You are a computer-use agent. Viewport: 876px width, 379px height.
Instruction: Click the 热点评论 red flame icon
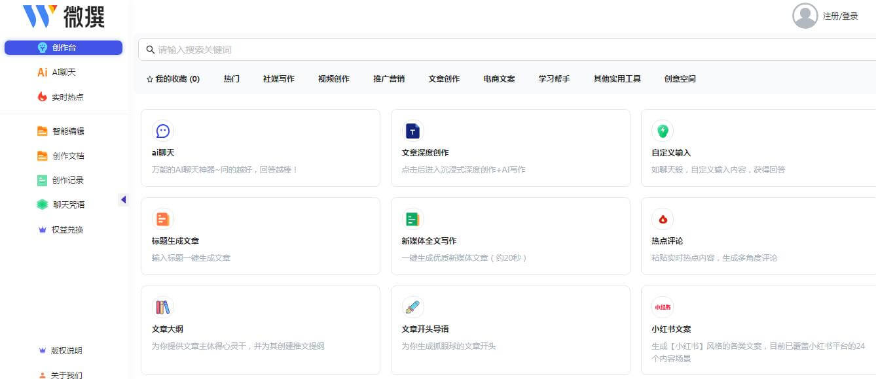coord(662,219)
